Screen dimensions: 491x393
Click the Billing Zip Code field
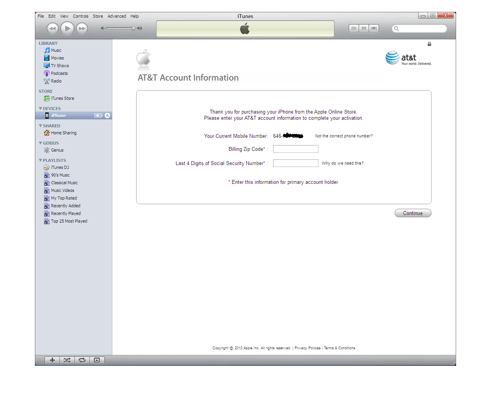[296, 149]
